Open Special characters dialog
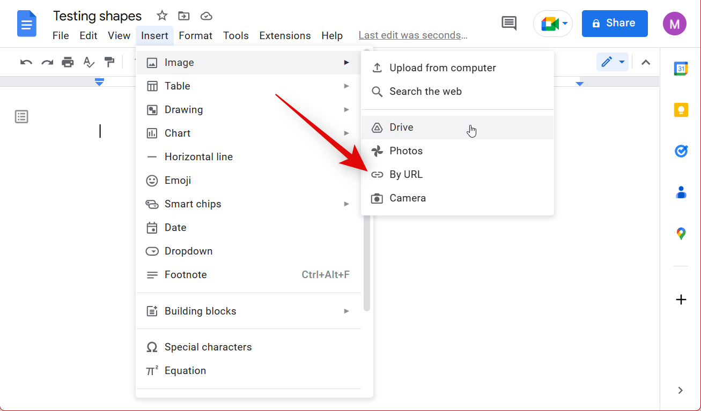 click(x=248, y=347)
